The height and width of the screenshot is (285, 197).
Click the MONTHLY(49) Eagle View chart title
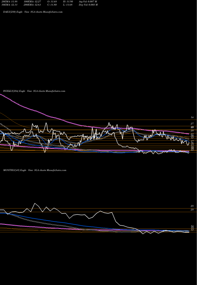click(x=35, y=170)
